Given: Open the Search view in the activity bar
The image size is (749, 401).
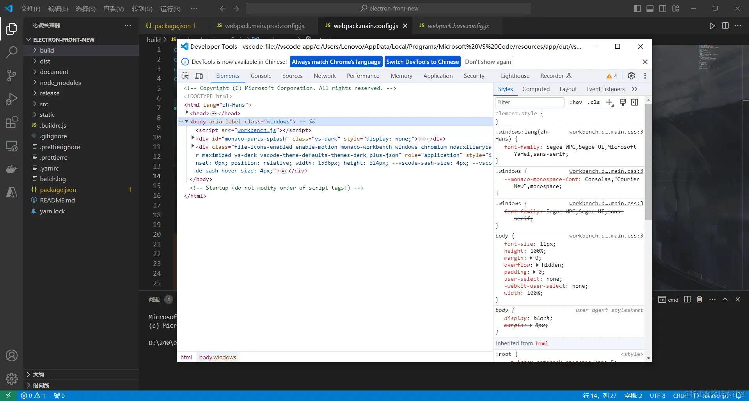Looking at the screenshot, I should pyautogui.click(x=12, y=52).
